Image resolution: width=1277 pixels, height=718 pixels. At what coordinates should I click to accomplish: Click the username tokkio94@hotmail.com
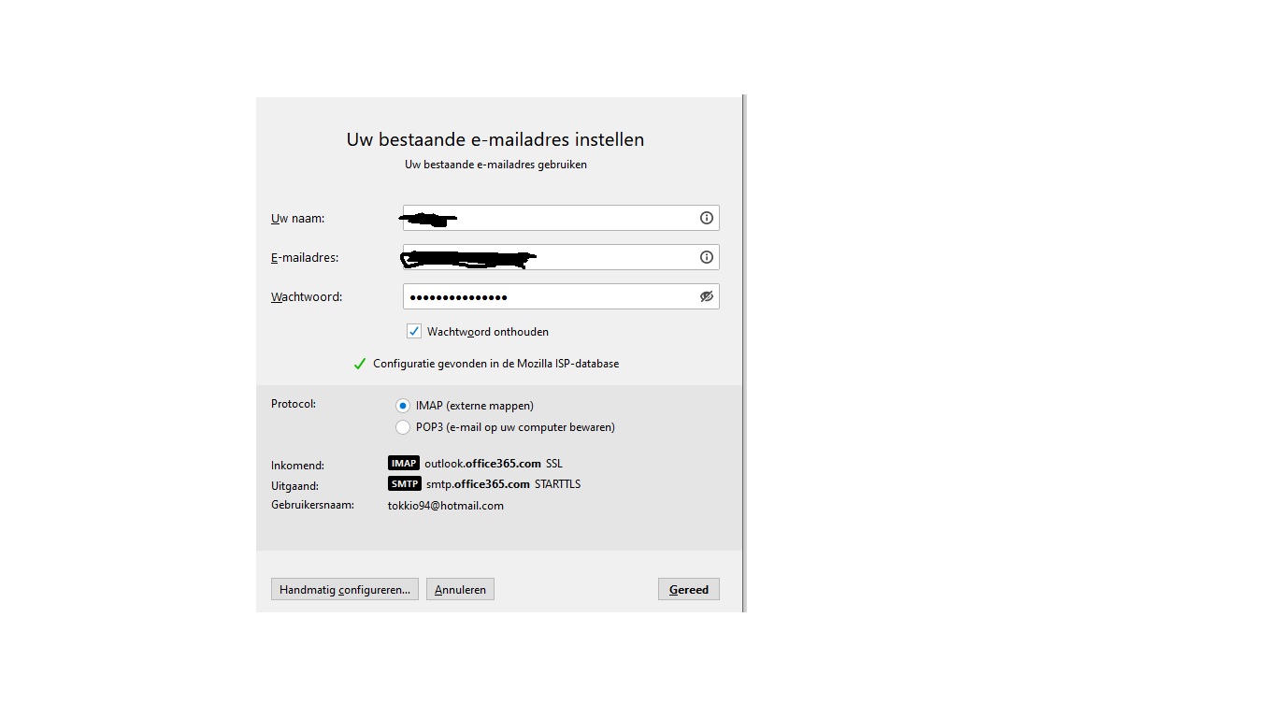[446, 506]
